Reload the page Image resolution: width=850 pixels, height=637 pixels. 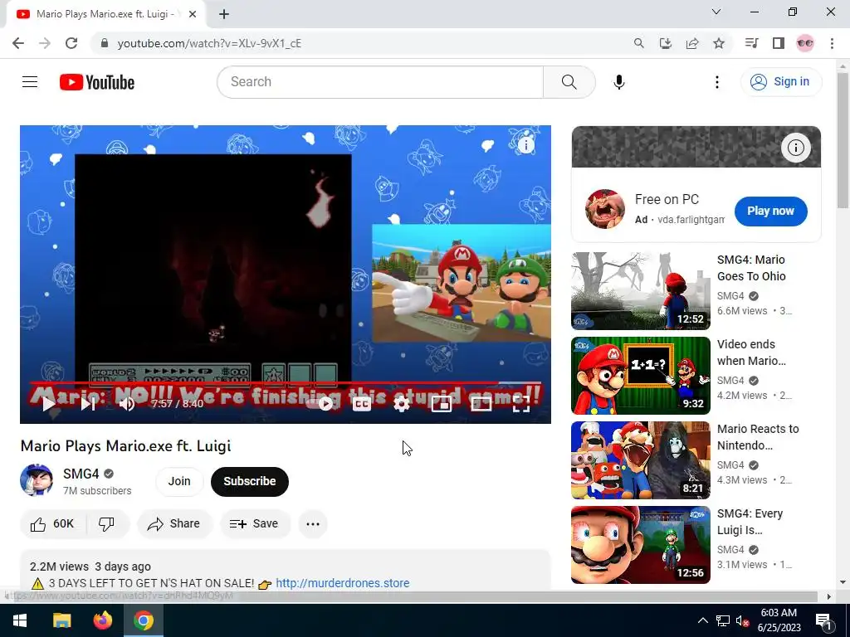tap(71, 43)
